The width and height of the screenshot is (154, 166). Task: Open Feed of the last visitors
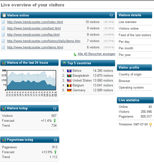[x=135, y=35]
